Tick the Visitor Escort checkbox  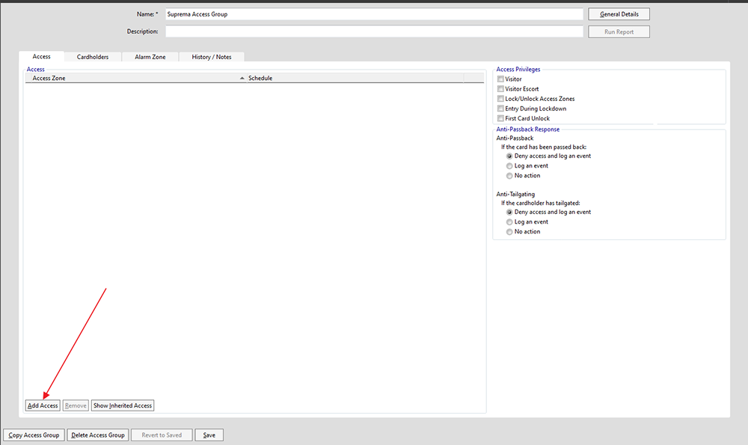500,89
